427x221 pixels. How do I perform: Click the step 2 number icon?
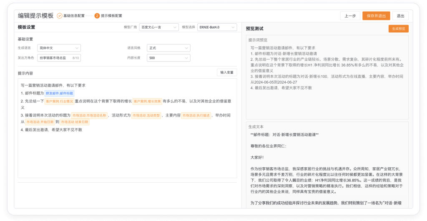pyautogui.click(x=97, y=16)
